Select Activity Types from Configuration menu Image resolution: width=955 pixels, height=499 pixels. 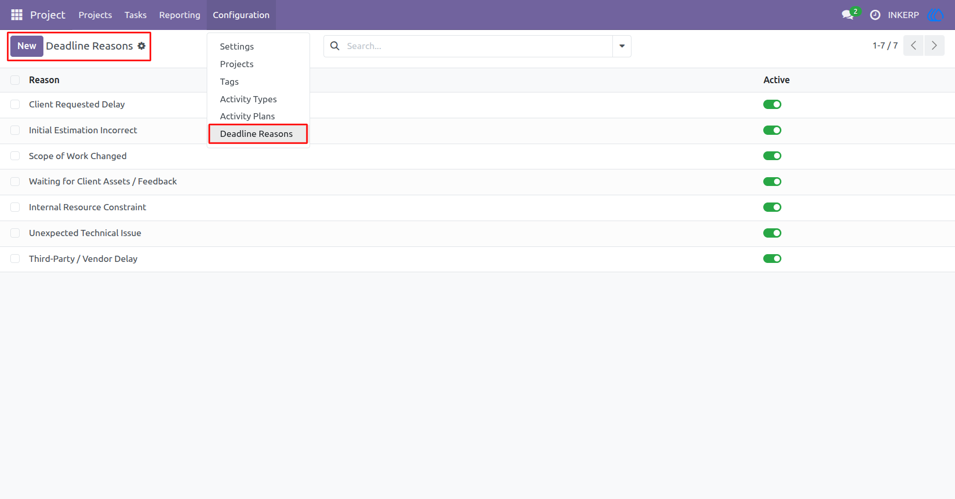click(248, 99)
